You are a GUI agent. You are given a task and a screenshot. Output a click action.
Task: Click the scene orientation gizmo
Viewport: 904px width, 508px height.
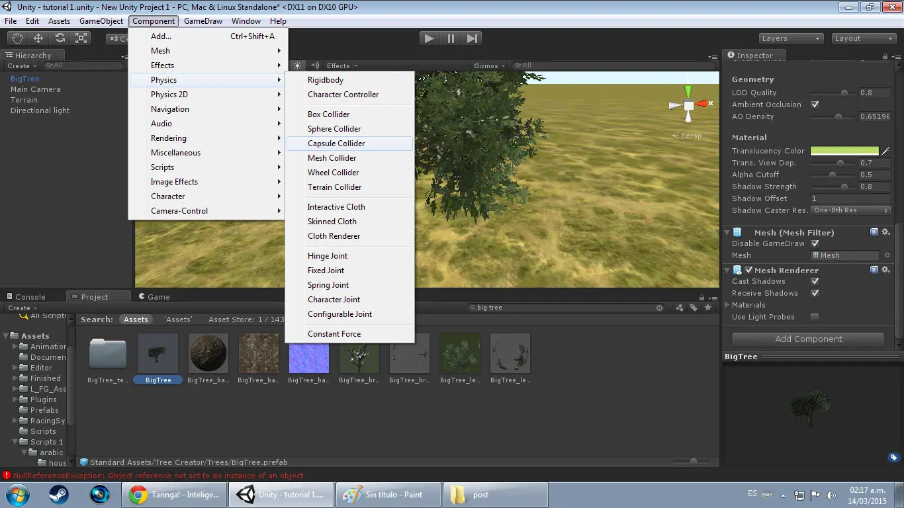(689, 106)
